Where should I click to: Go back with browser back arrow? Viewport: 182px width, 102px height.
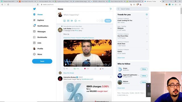2,5
